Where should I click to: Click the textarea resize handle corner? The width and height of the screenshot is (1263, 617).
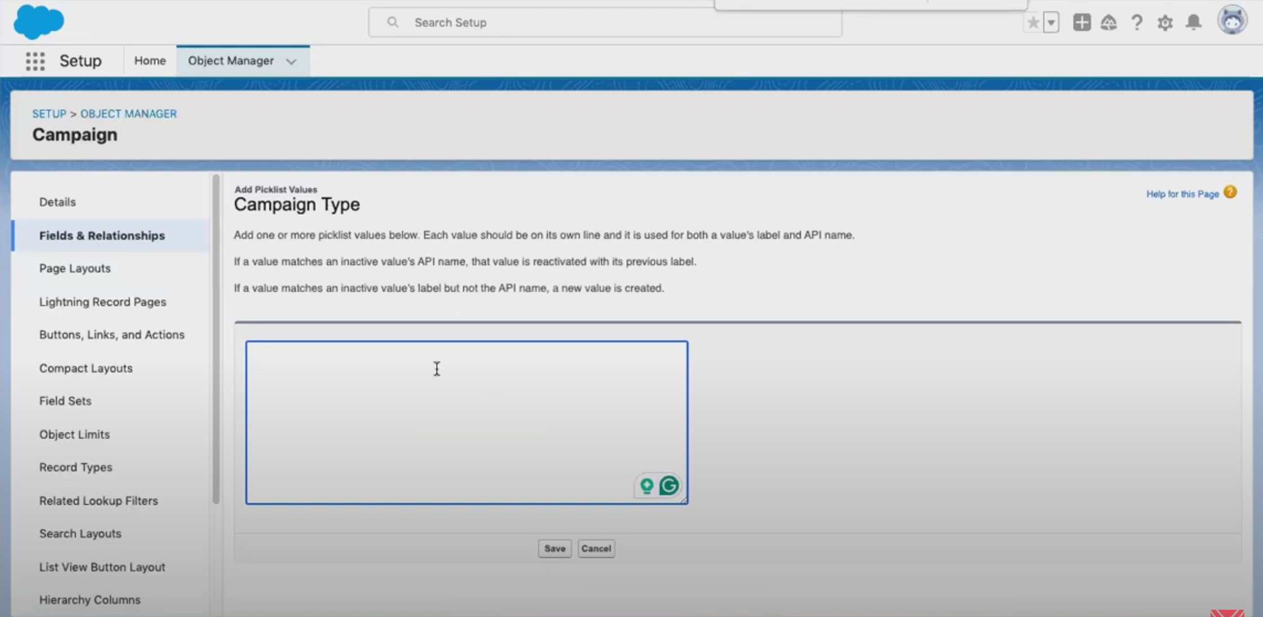pos(683,499)
